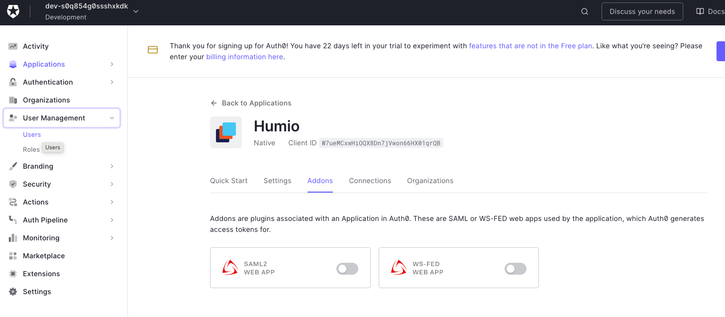Click Back to Applications
The width and height of the screenshot is (725, 317).
pos(251,103)
